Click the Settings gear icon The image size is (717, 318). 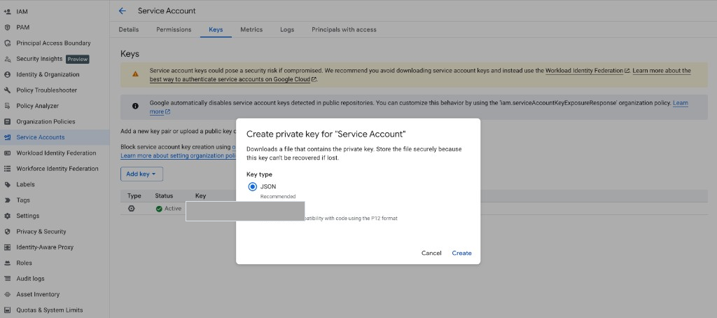pyautogui.click(x=7, y=216)
